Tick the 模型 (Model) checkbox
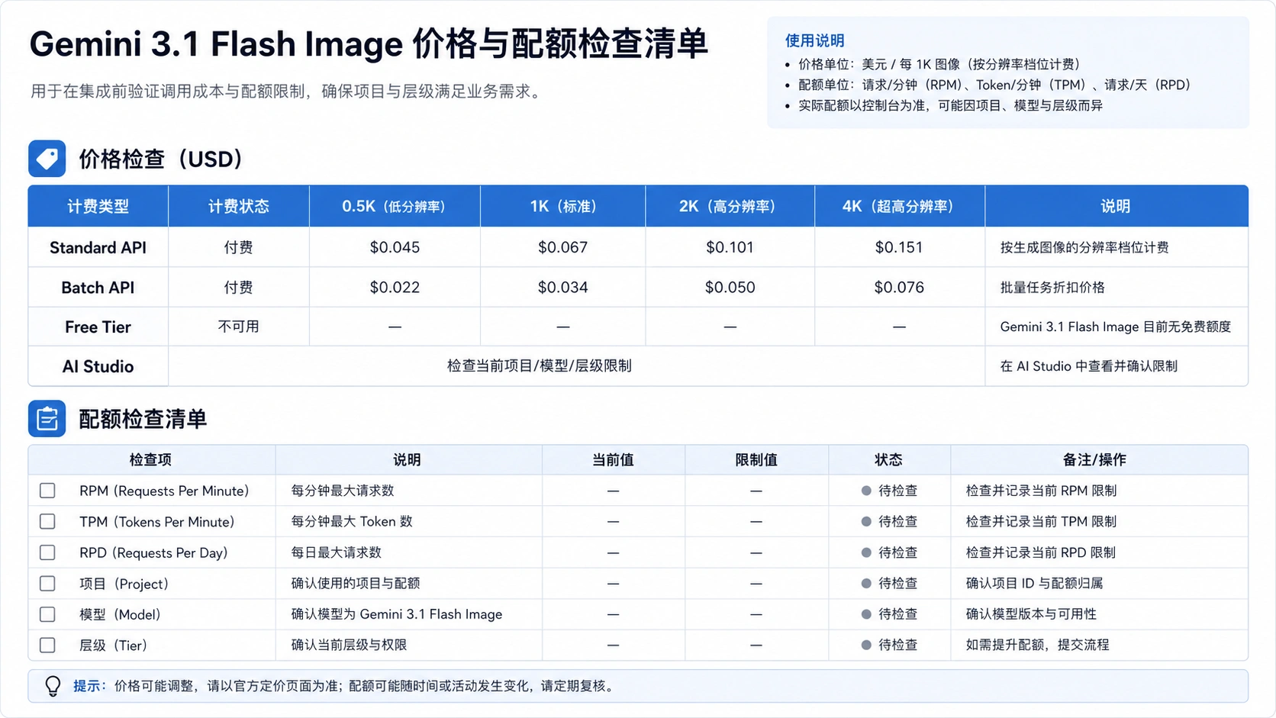The image size is (1276, 718). click(x=47, y=614)
